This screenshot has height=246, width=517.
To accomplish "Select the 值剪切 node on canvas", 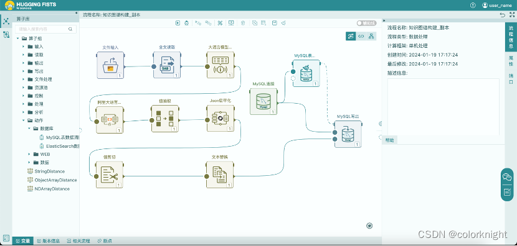I will [110, 175].
